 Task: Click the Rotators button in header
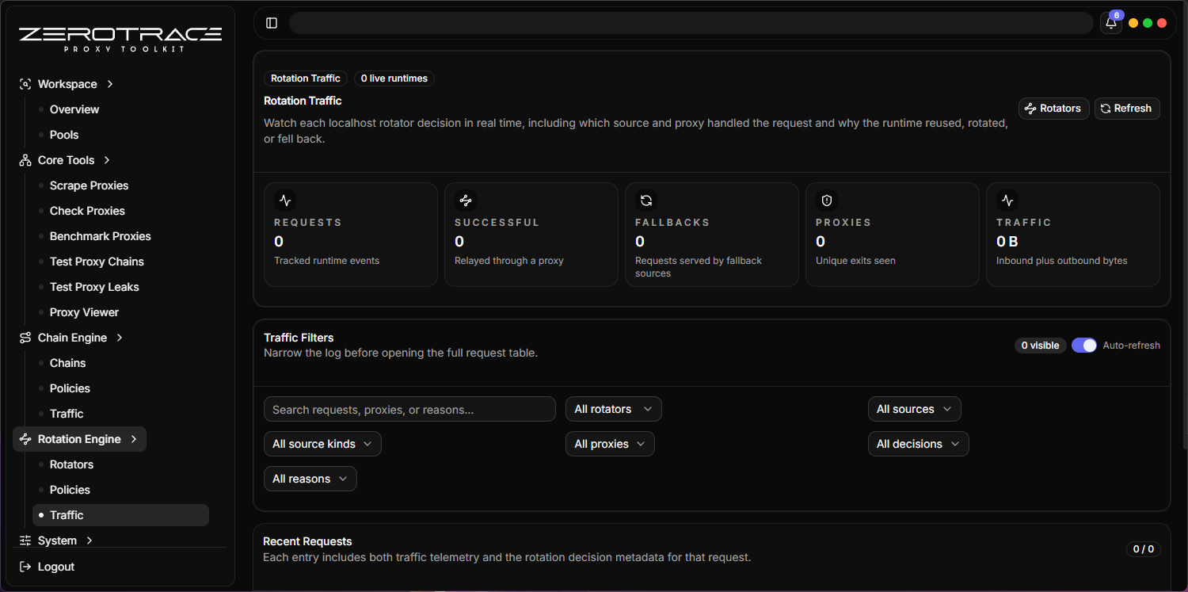tap(1053, 109)
